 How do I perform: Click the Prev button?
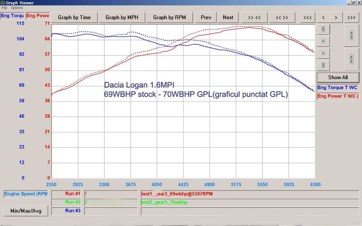(206, 18)
